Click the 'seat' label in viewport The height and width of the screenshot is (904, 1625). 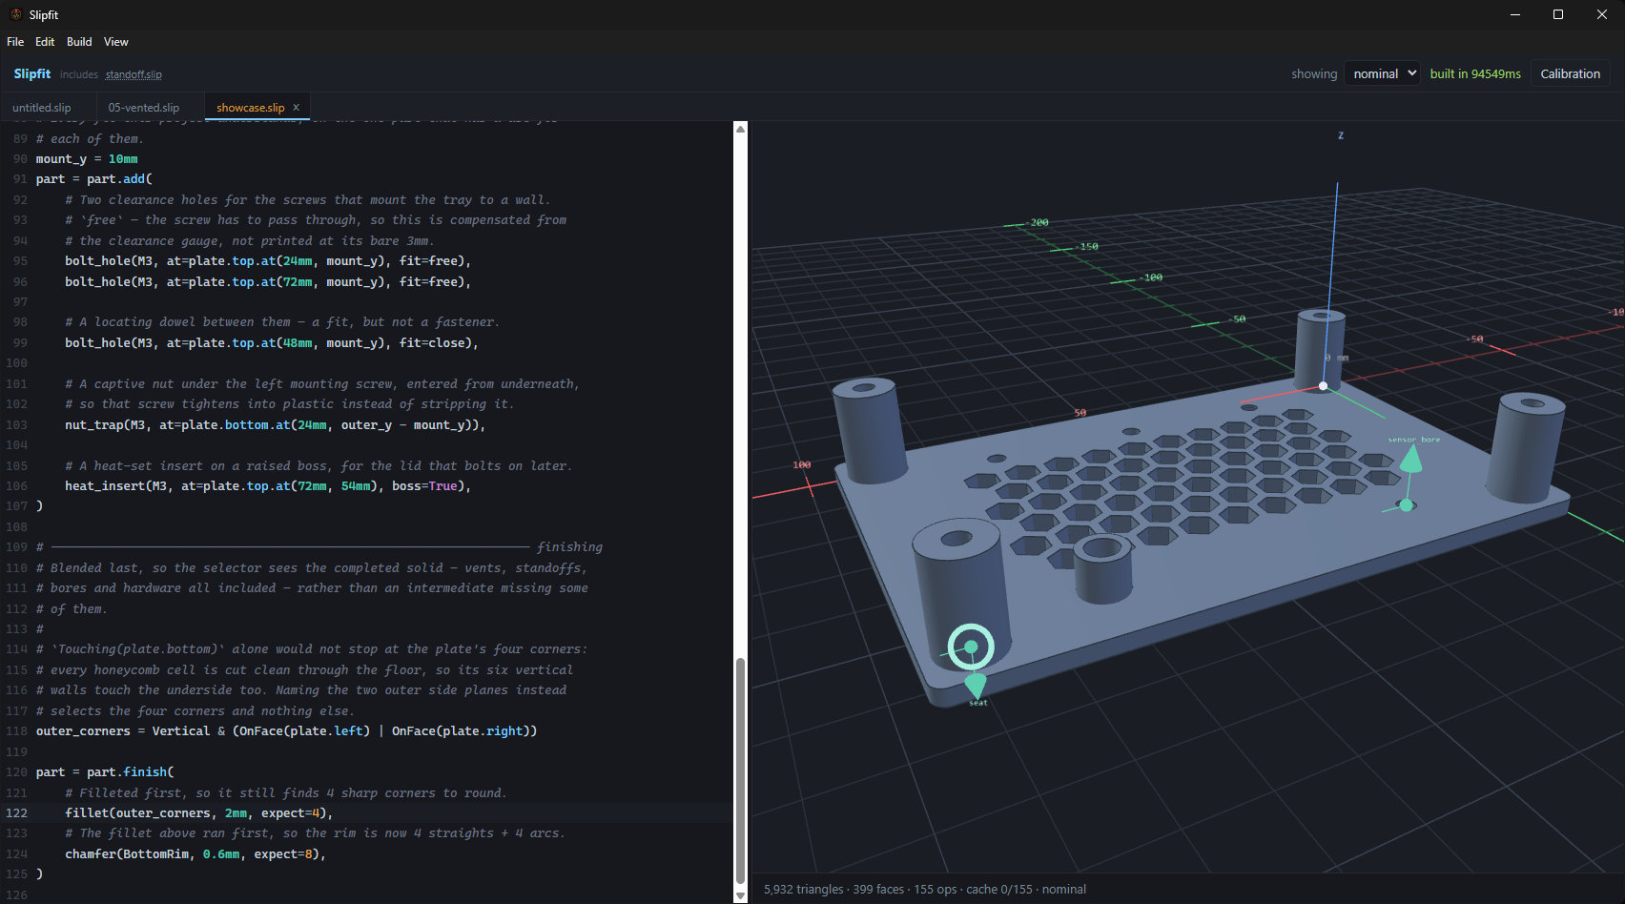click(x=978, y=703)
